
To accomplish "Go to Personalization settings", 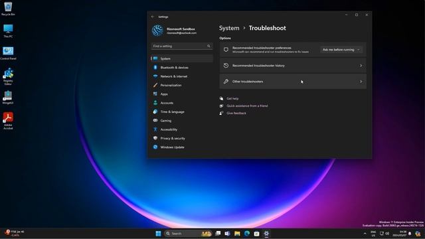I will coord(171,86).
